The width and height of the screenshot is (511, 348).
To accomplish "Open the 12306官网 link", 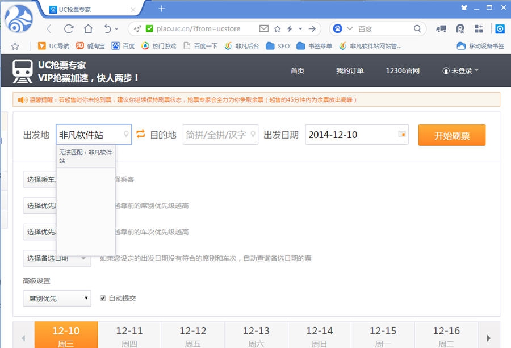I will [x=402, y=70].
